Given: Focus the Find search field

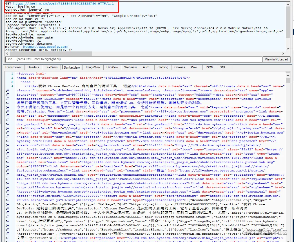Looking at the screenshot, I should pyautogui.click(x=133, y=59).
